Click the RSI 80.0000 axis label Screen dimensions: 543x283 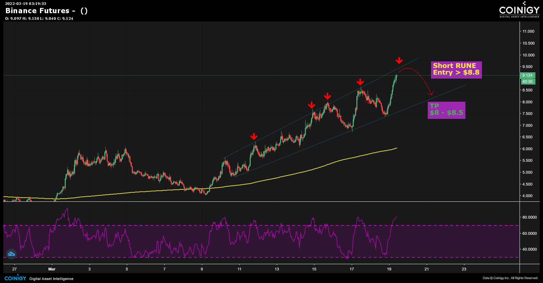[x=529, y=217]
